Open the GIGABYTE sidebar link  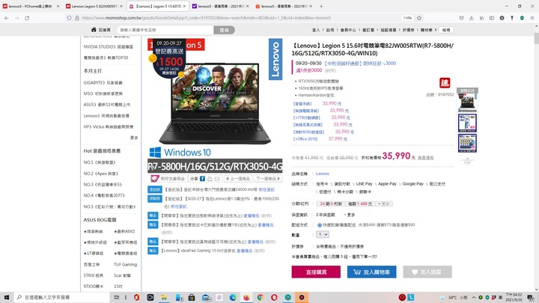click(x=103, y=83)
